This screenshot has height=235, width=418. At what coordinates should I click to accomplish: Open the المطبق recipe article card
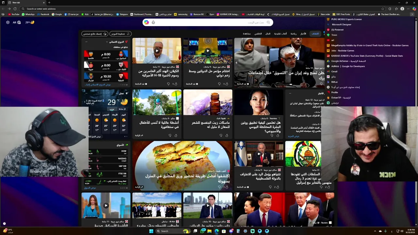182,165
